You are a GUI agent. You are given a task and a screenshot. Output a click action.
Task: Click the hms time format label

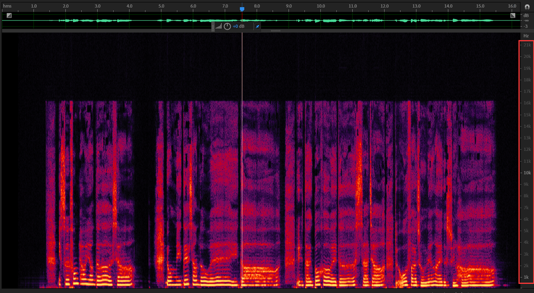click(x=8, y=6)
